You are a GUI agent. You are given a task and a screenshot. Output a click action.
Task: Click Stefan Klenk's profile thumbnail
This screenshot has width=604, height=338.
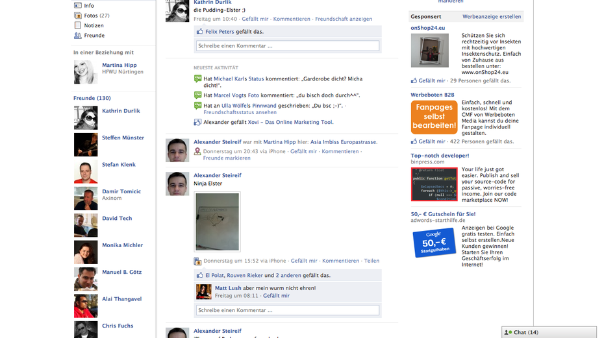pos(86,172)
